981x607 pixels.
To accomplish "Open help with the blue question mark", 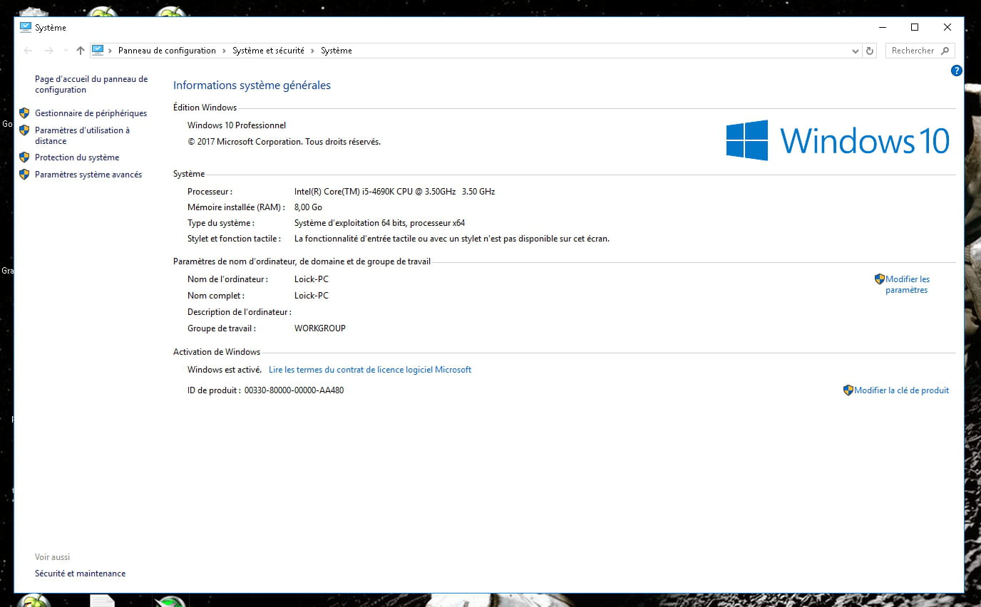I will [x=957, y=71].
